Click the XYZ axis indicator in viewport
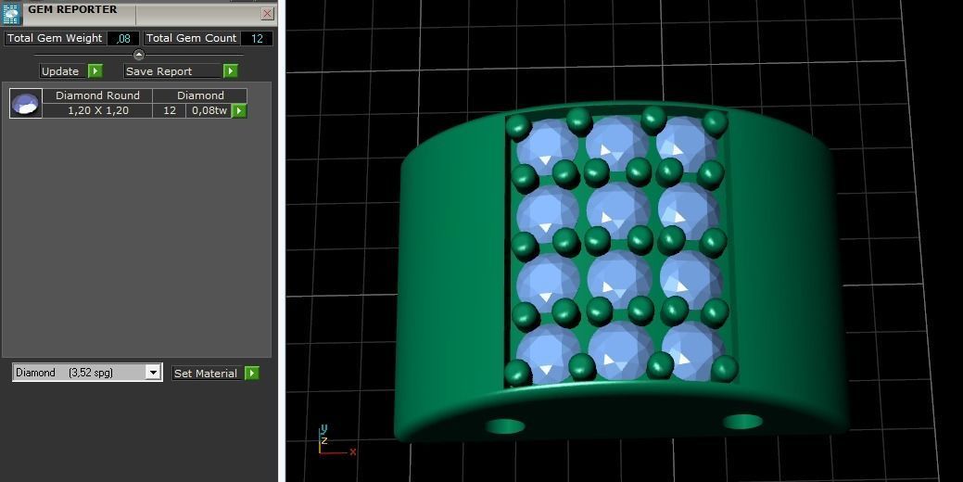Viewport: 963px width, 482px height. (336, 440)
